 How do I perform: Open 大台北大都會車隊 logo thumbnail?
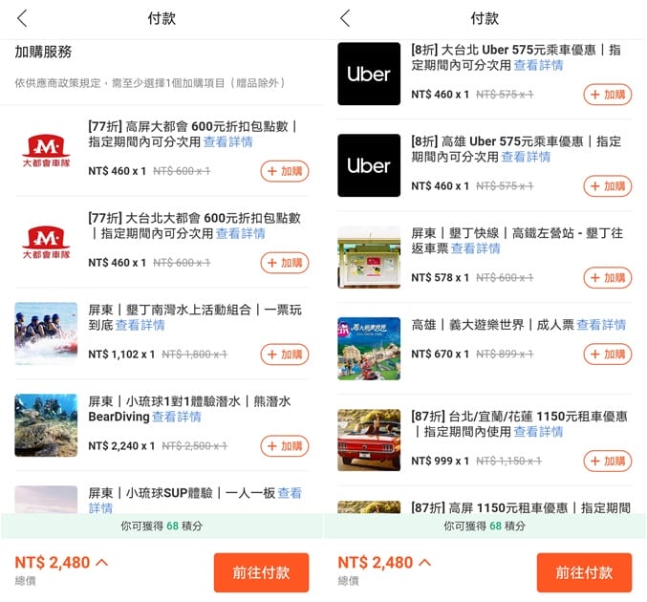pos(46,242)
